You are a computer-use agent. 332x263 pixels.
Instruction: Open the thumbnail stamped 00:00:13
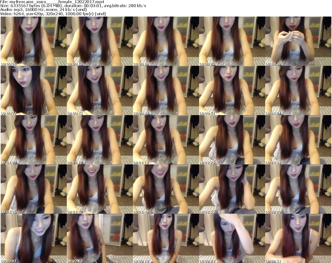tap(100, 41)
